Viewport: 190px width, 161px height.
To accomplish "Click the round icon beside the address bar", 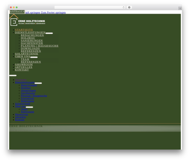I will click(129, 7).
